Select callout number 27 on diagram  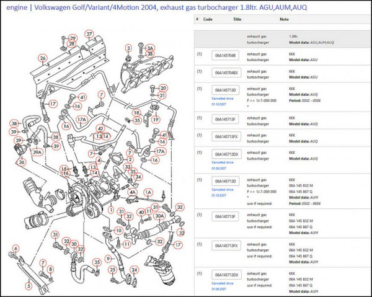coord(89,33)
